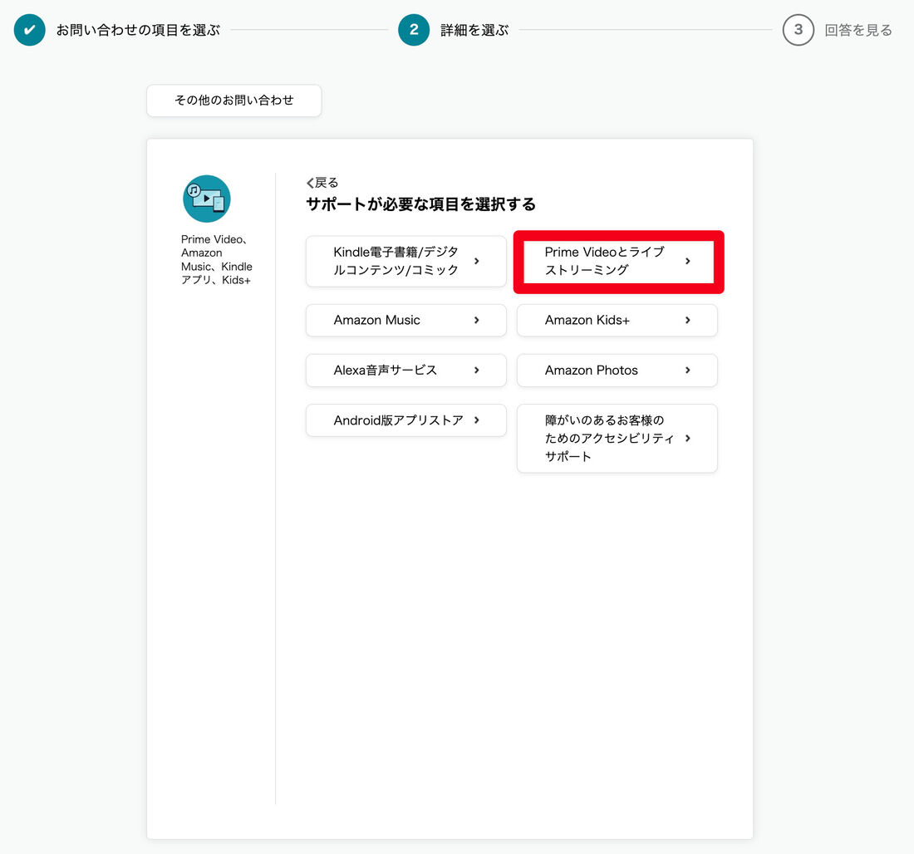914x854 pixels.
Task: Open 障がいのあるお客様のためのアクセシビリティサポート option
Action: click(x=617, y=439)
